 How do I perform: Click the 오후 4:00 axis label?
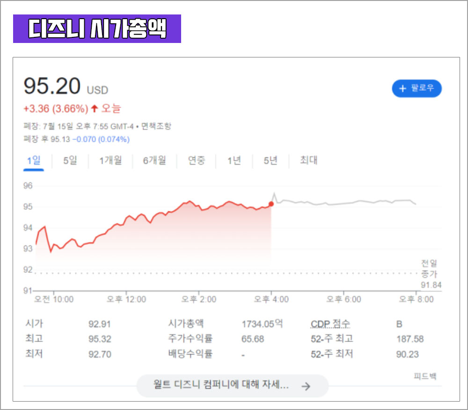[x=271, y=299]
